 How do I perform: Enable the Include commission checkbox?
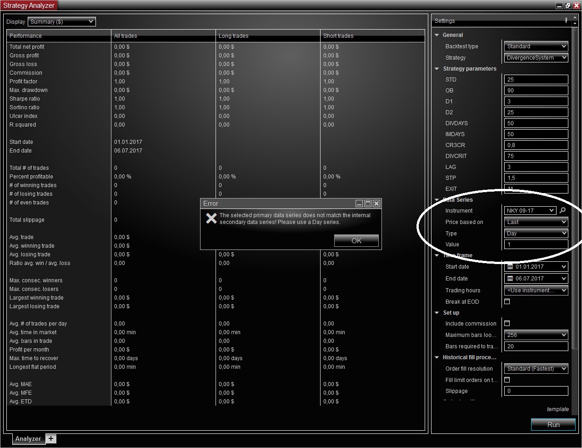pos(507,323)
